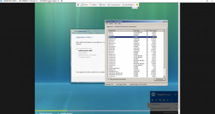The width and height of the screenshot is (215, 114).
Task: Switch to the Applications tab
Action: 110,27
